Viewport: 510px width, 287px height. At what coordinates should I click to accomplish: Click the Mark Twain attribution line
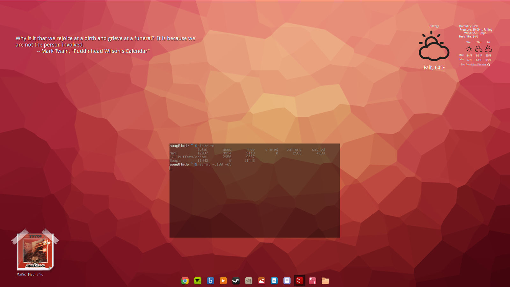click(93, 51)
